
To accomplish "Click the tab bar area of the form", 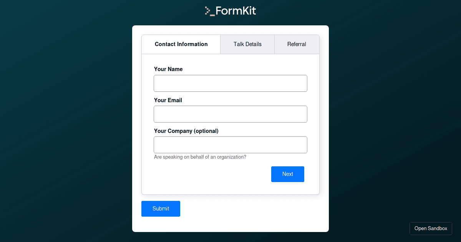I will click(230, 44).
